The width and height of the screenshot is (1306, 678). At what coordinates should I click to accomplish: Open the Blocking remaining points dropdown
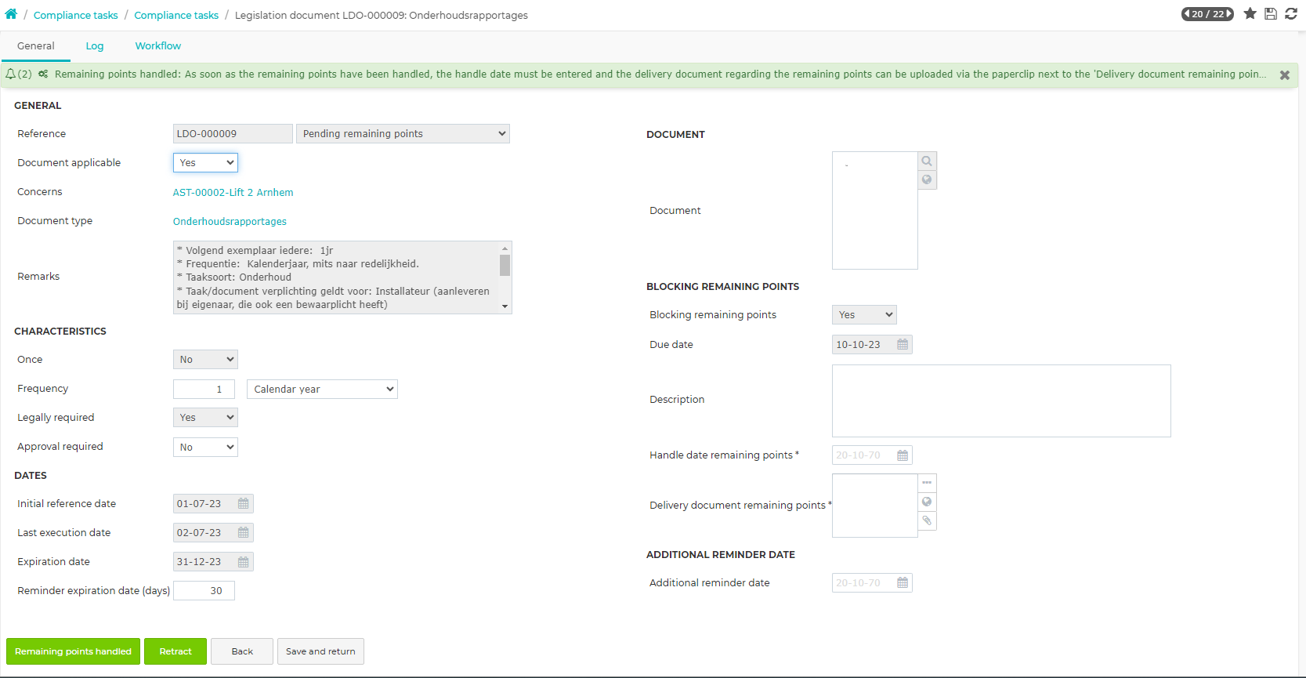coord(864,315)
